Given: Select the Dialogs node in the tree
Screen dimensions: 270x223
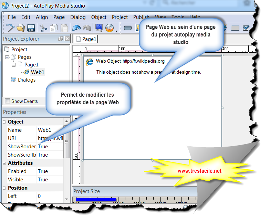Looking at the screenshot, I should [x=27, y=80].
